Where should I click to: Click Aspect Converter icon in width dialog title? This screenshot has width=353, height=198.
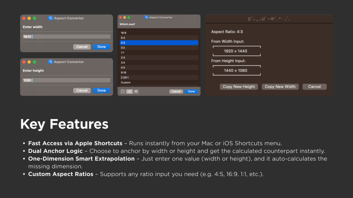click(x=51, y=18)
